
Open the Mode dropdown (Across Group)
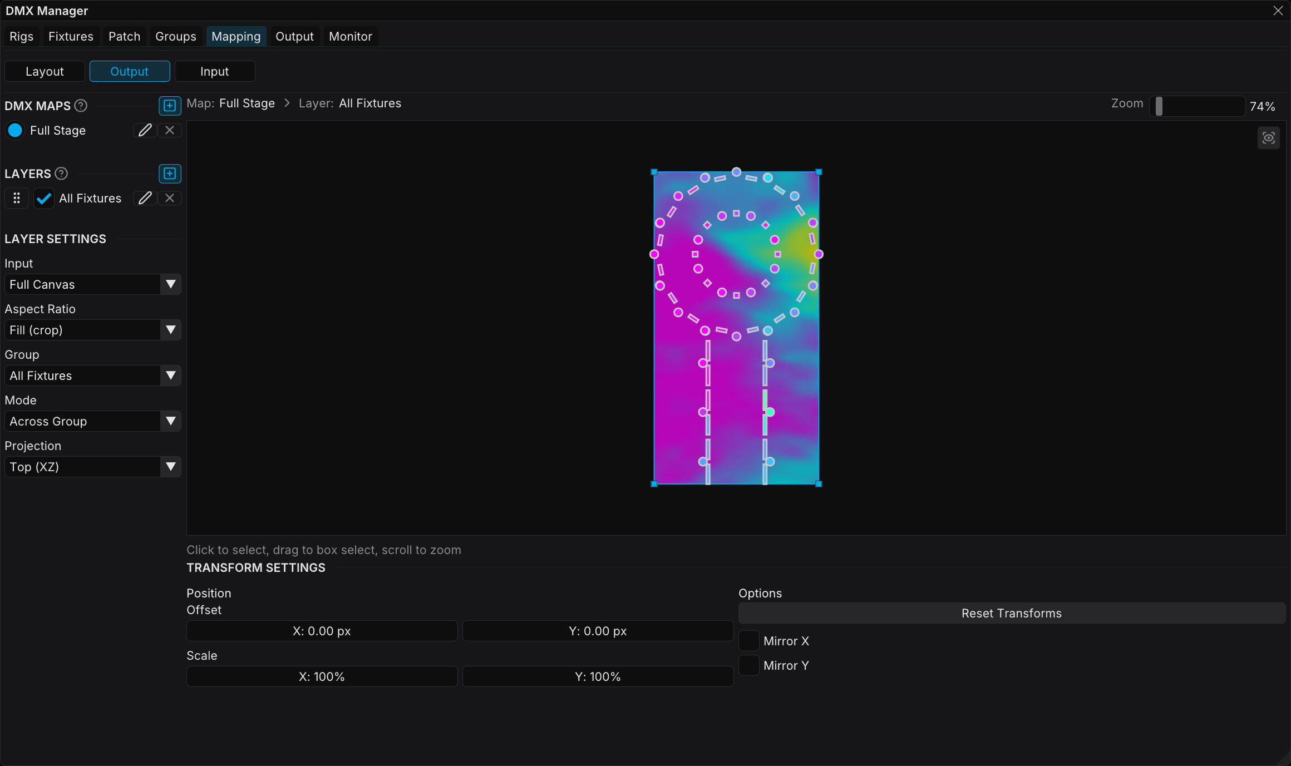click(x=93, y=421)
